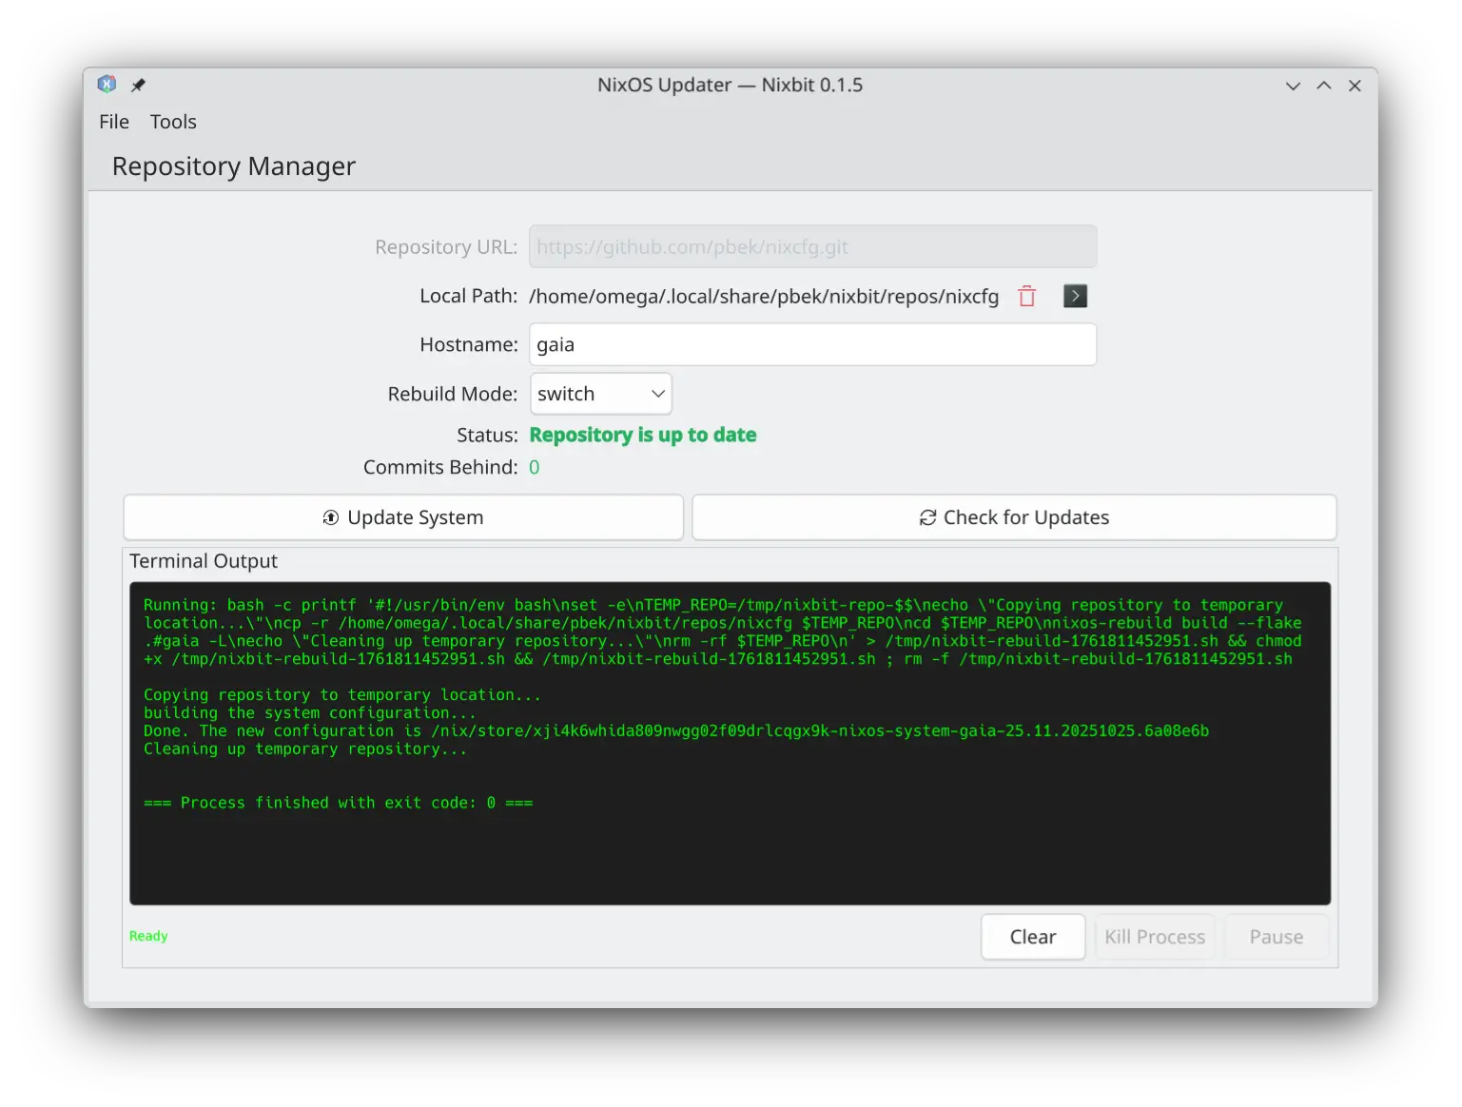The height and width of the screenshot is (1107, 1462).
Task: Open the Rebuild Mode dropdown
Action: click(x=600, y=393)
